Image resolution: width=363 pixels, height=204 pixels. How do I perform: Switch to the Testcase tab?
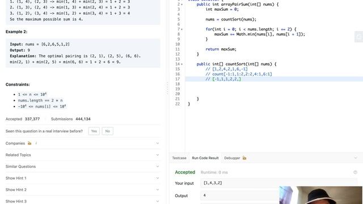179,158
